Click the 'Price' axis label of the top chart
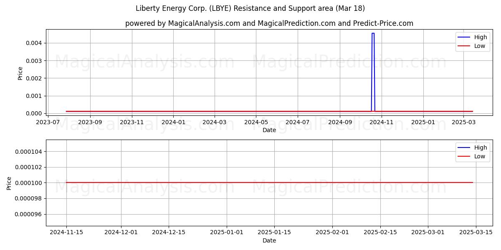Viewport: 501px width, 250px height. [x=20, y=73]
